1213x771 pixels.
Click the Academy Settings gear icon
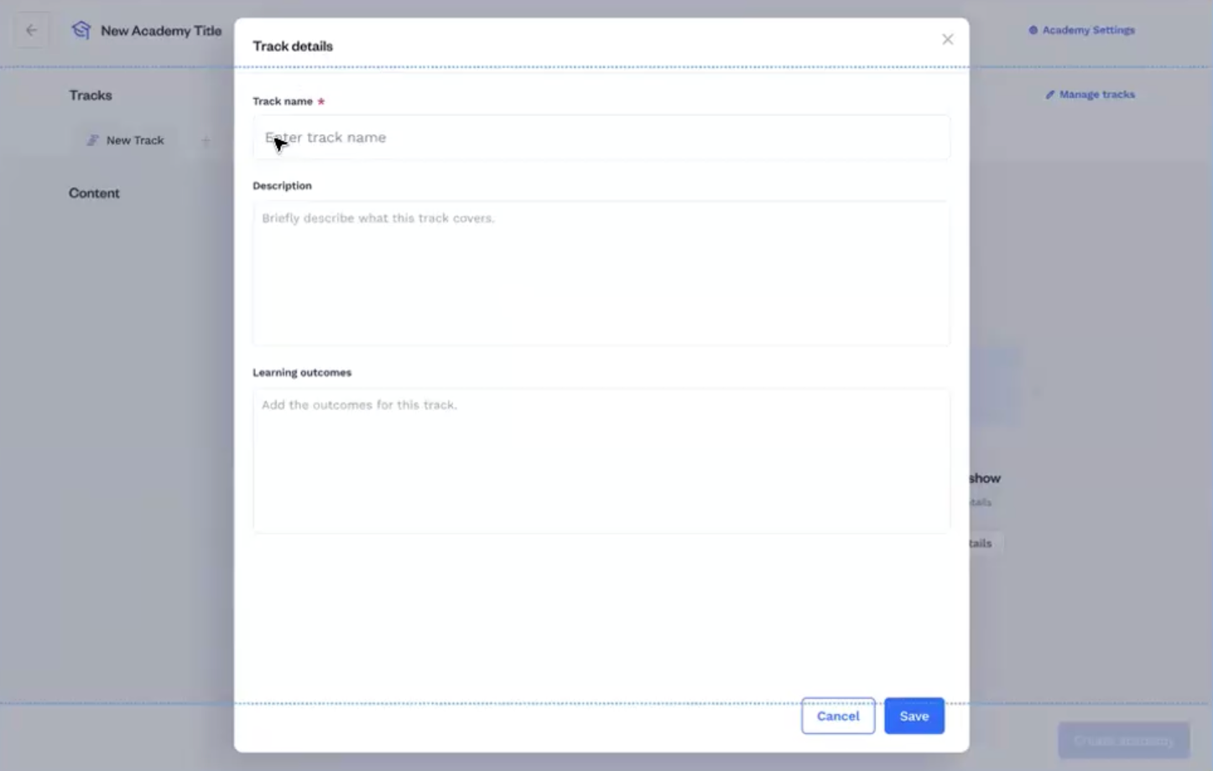click(1033, 30)
